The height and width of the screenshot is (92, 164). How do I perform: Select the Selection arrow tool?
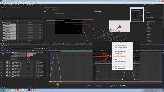click(2, 5)
